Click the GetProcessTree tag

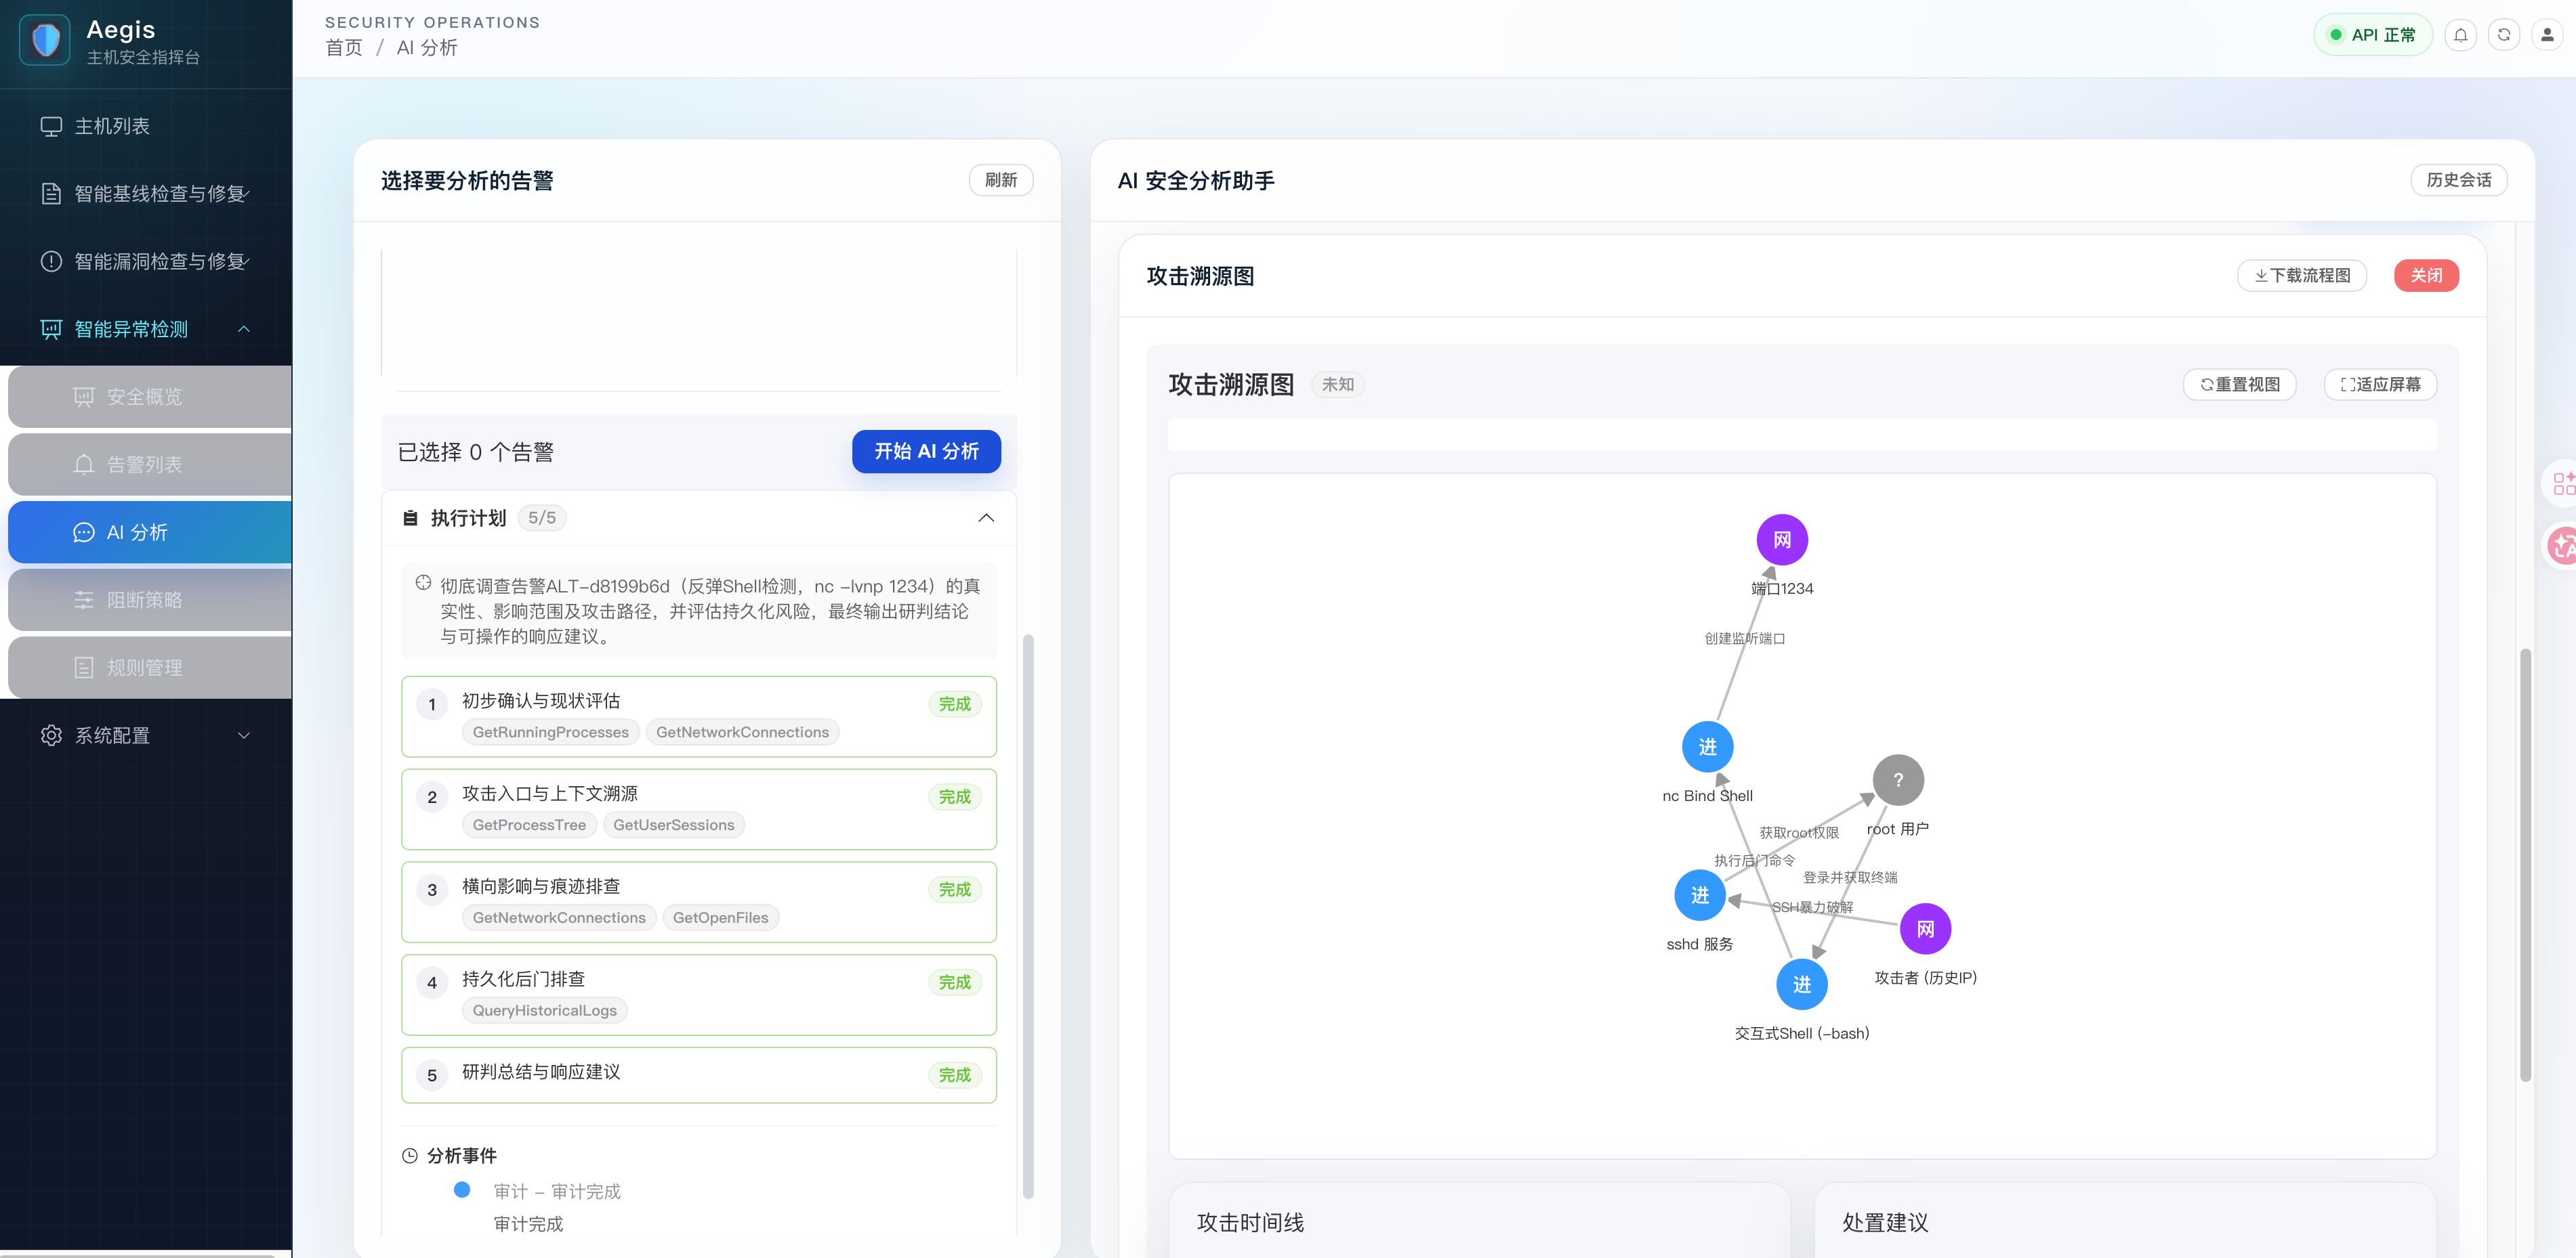click(529, 825)
